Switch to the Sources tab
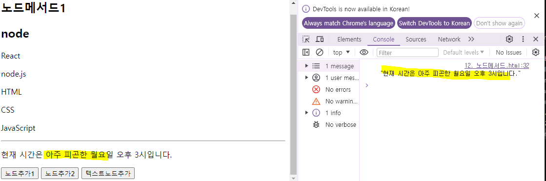This screenshot has height=181, width=546. pos(416,40)
